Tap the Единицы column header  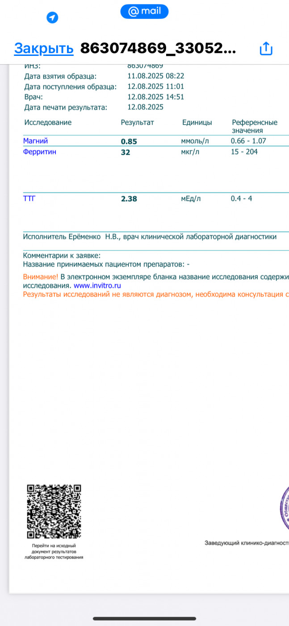click(x=197, y=123)
